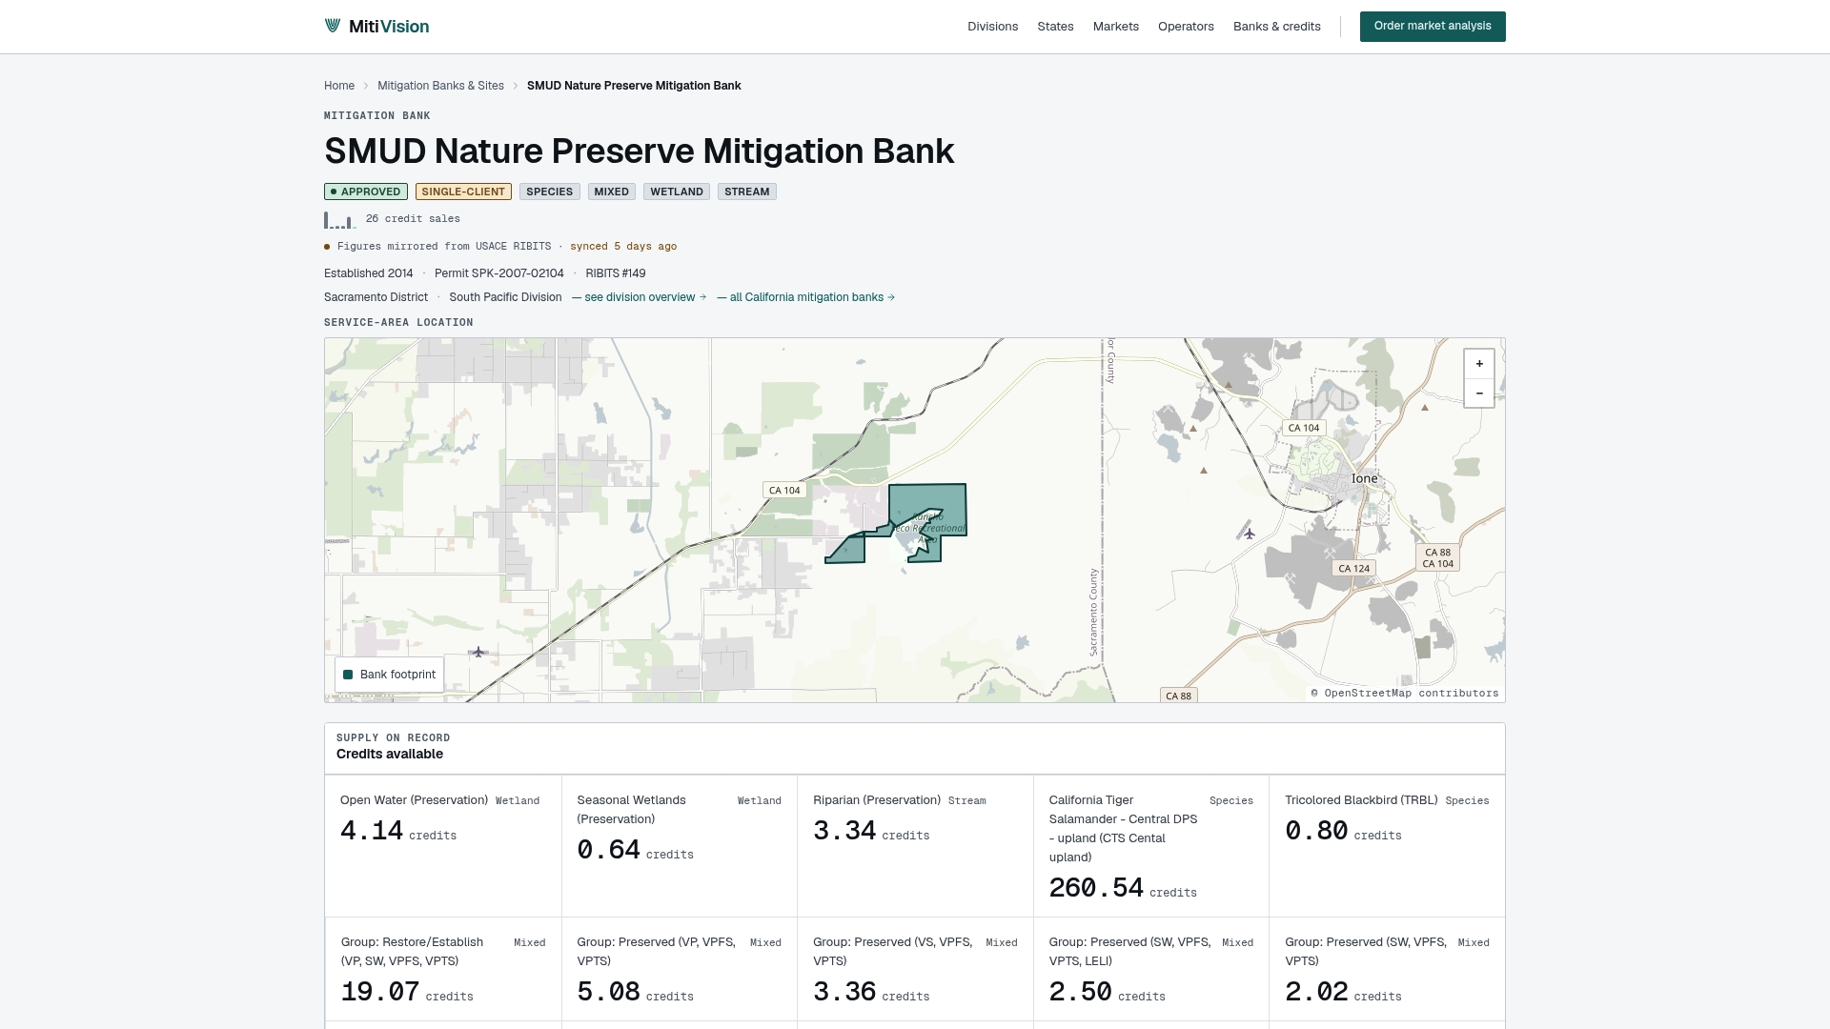Zoom in on the map with the plus button
This screenshot has width=1830, height=1029.
tap(1479, 364)
